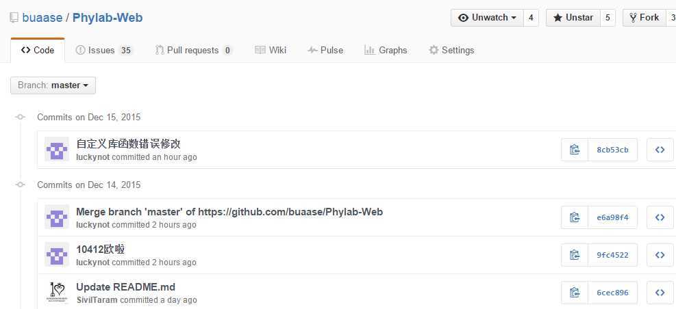Click the Unstar button
The width and height of the screenshot is (676, 309).
(x=573, y=18)
